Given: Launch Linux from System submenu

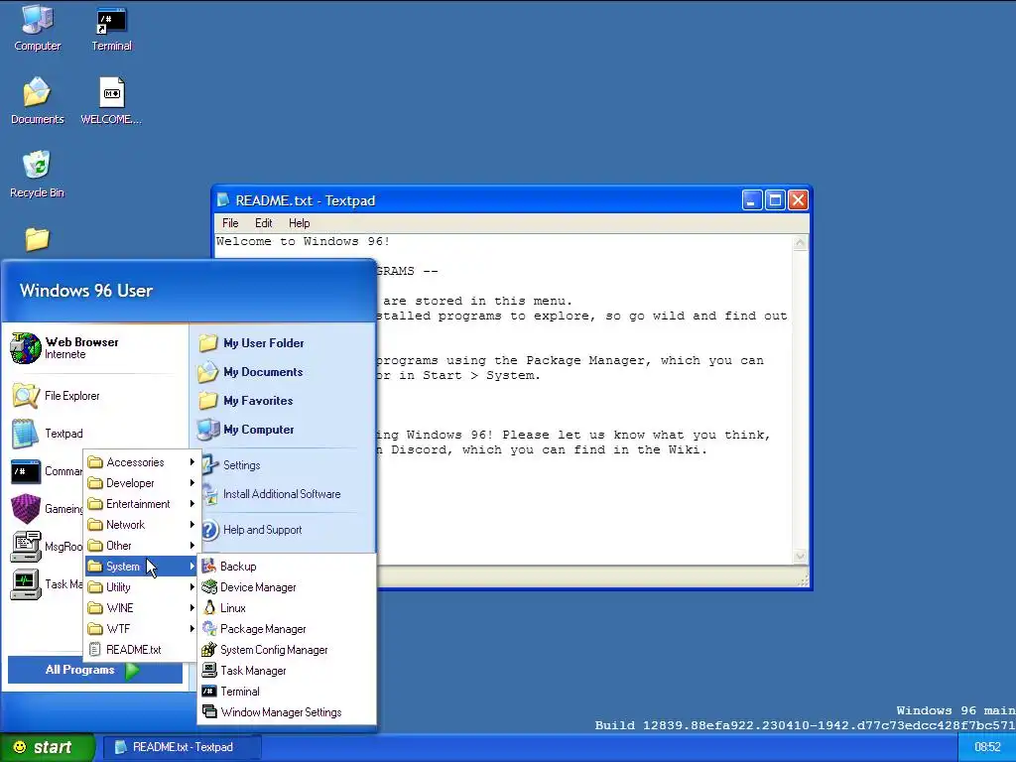Looking at the screenshot, I should (287, 608).
